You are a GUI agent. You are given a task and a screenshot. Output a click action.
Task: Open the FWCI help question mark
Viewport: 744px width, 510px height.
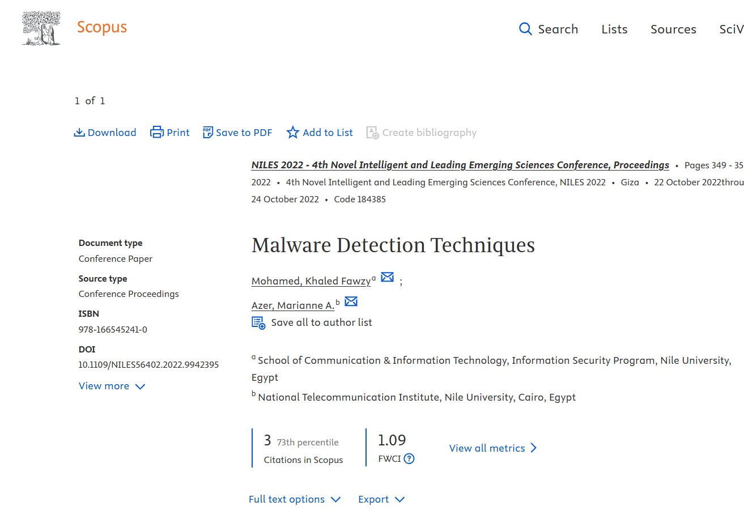pyautogui.click(x=409, y=459)
